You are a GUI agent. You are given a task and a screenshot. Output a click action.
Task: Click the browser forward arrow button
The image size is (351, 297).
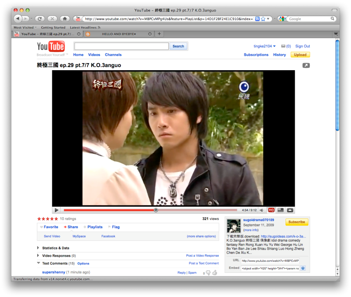(26, 18)
